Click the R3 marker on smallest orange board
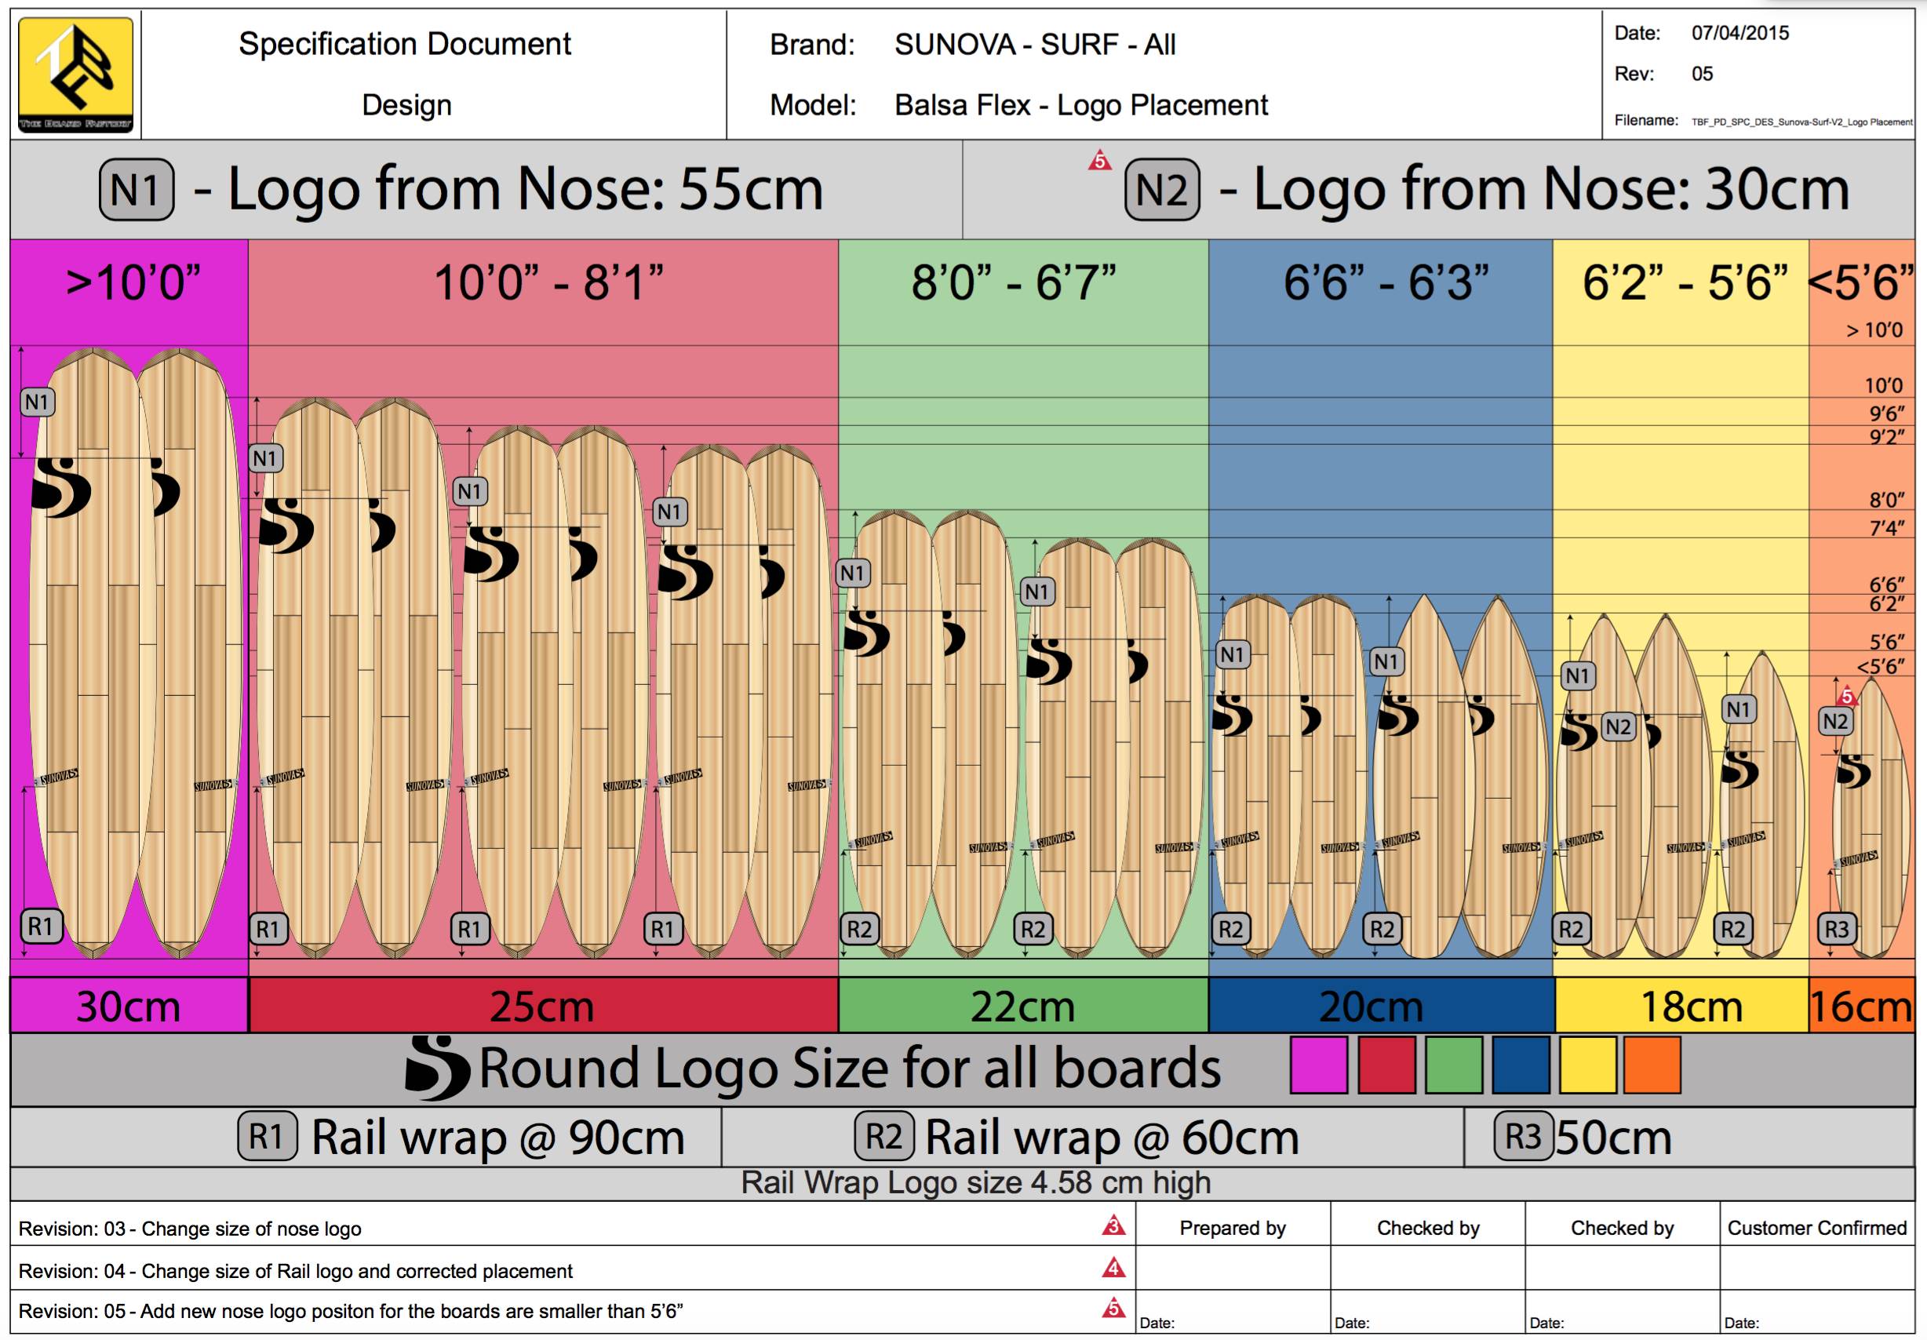 tap(1836, 929)
